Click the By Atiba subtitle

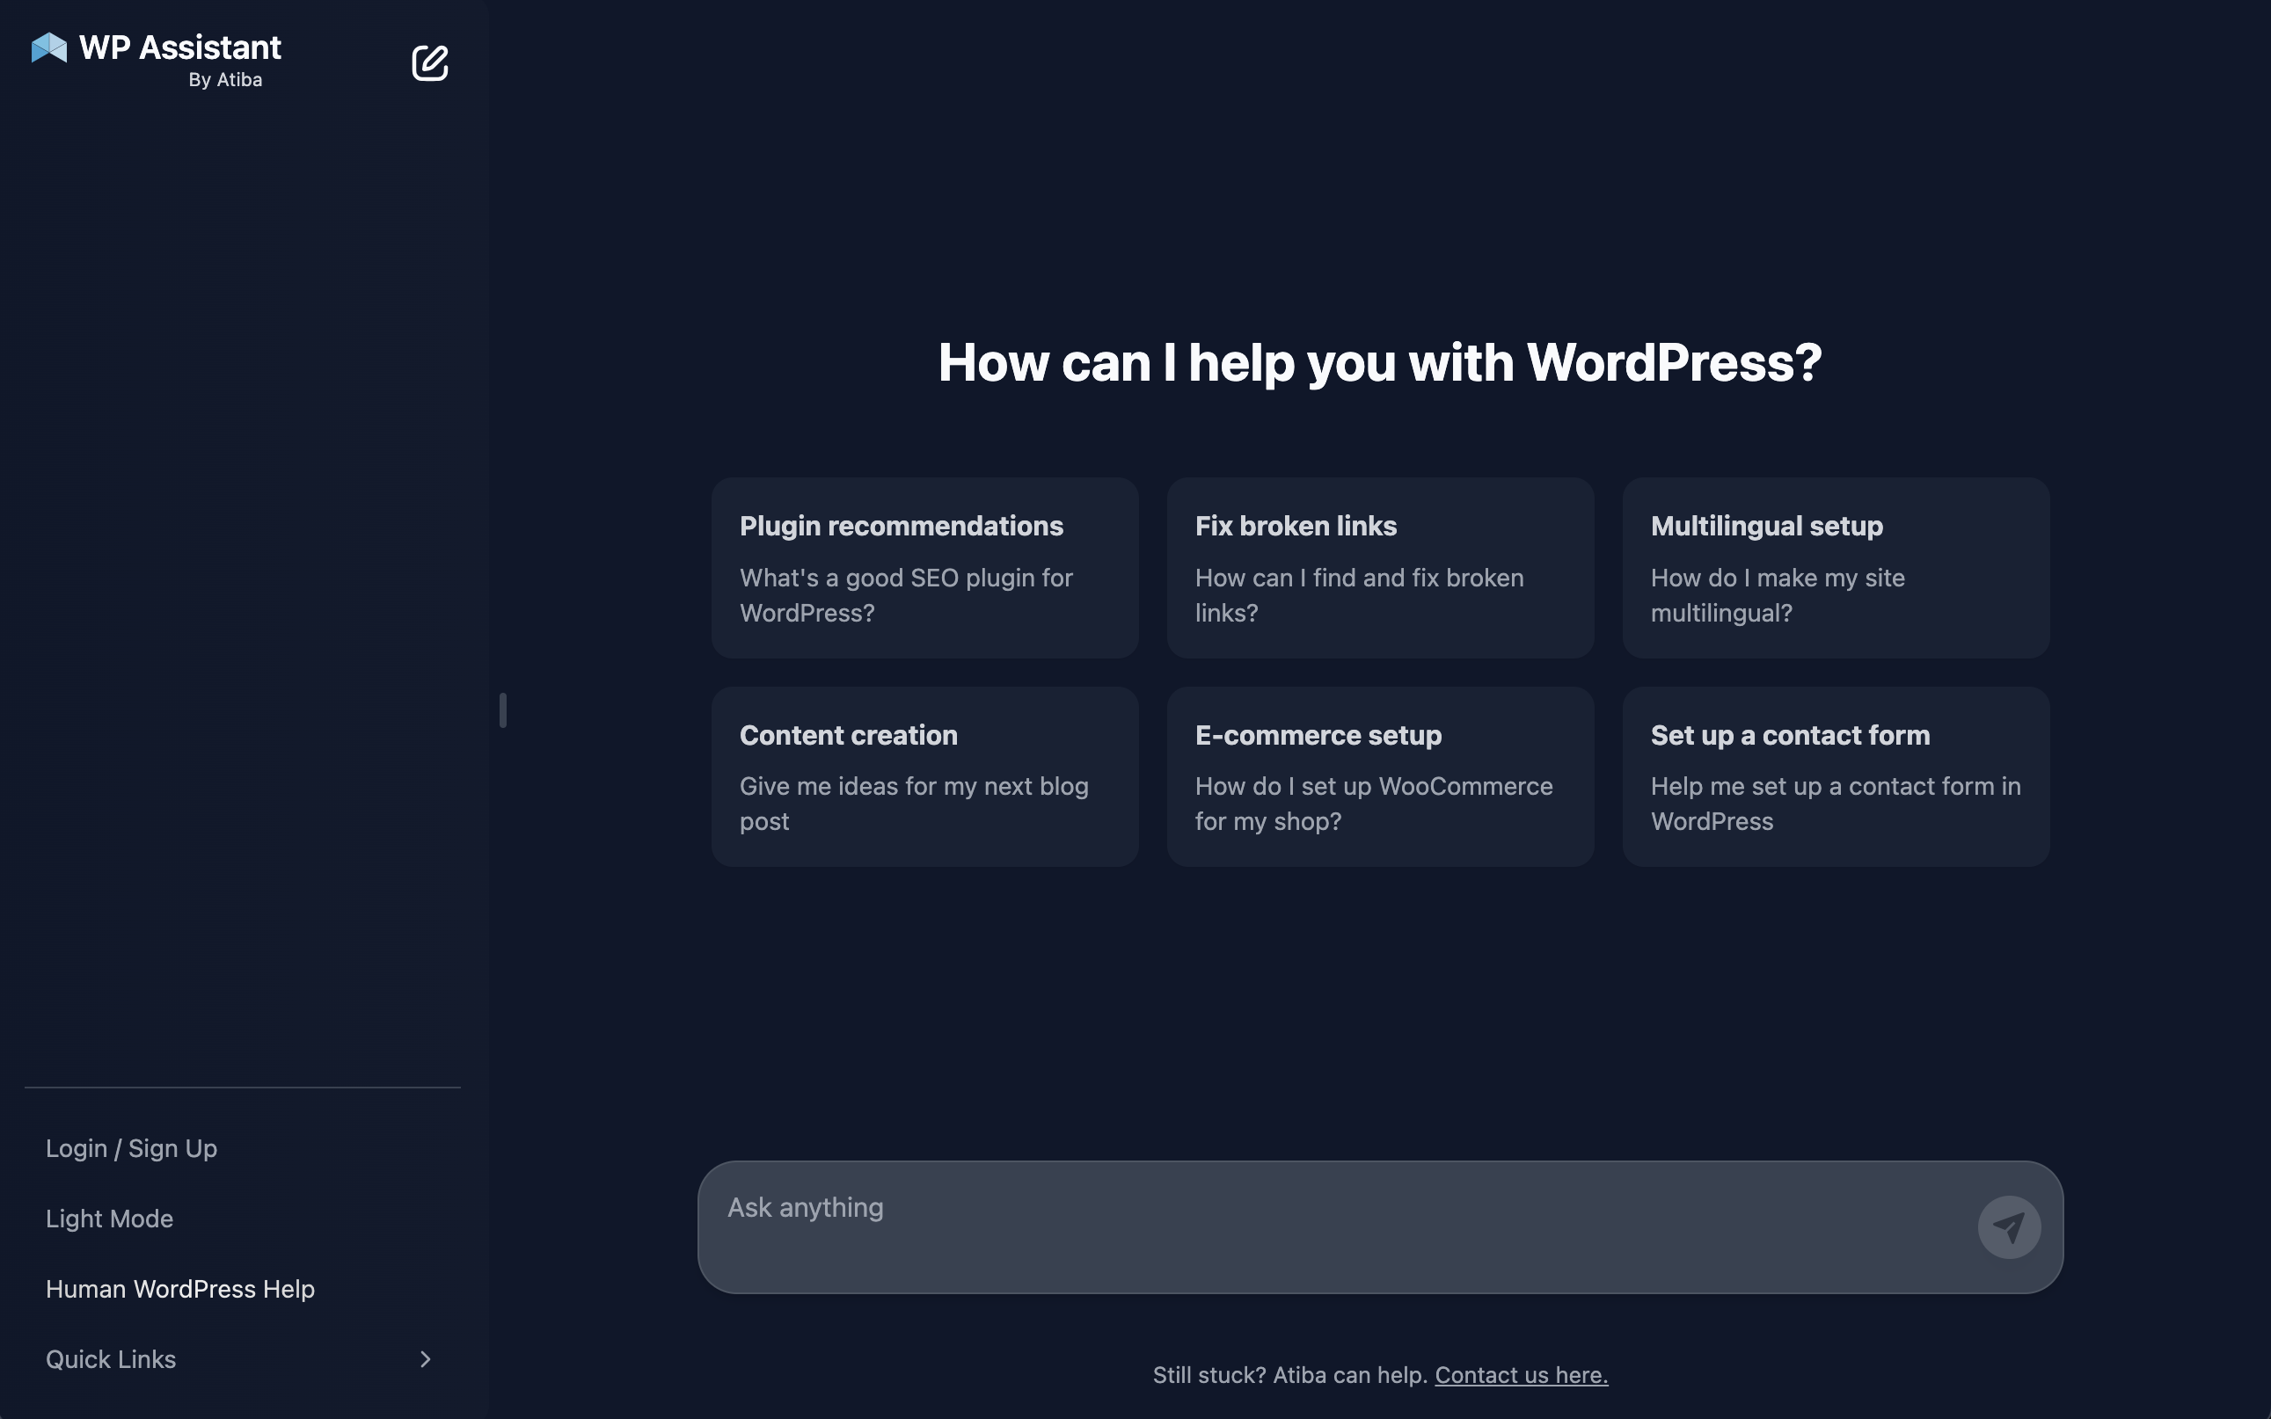225,80
